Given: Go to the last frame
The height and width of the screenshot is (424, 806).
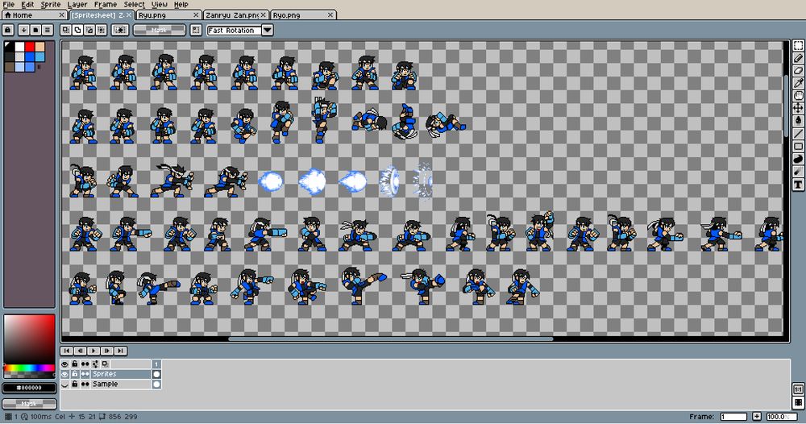Looking at the screenshot, I should point(120,351).
